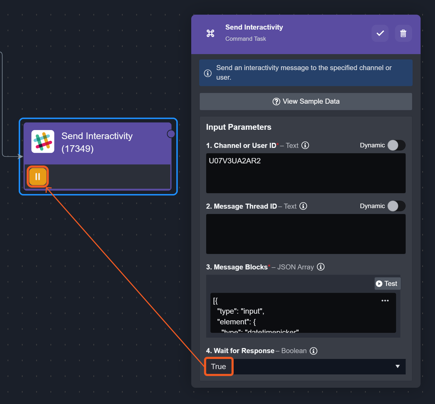Screen dimensions: 435x404
Task: Click the Input Parameters heading
Action: pos(239,127)
